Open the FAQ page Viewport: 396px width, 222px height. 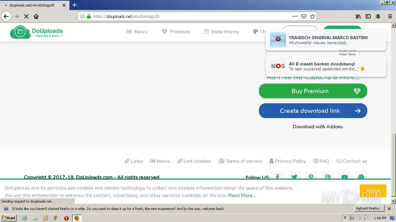321,161
